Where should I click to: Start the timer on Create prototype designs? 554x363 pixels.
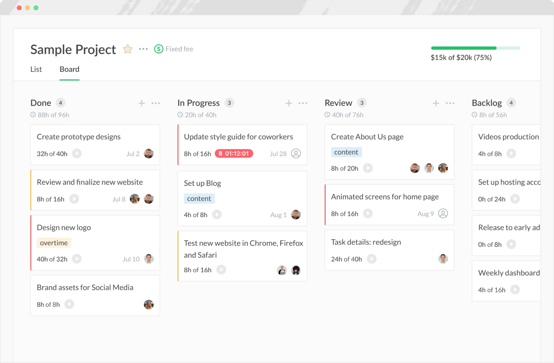click(76, 153)
